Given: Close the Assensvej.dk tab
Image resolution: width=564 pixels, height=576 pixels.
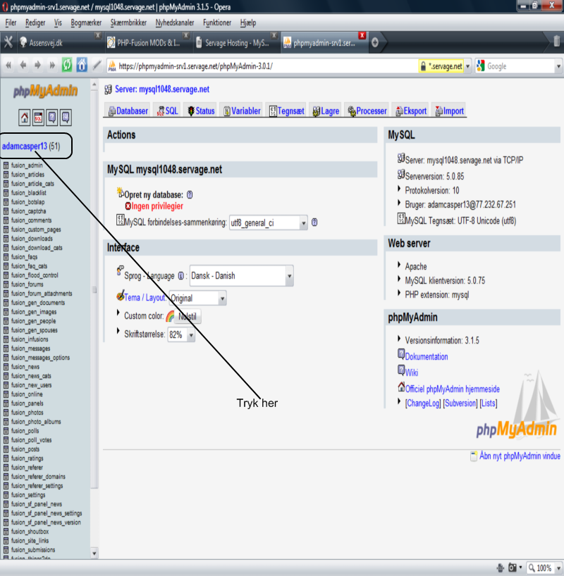Looking at the screenshot, I should click(97, 35).
